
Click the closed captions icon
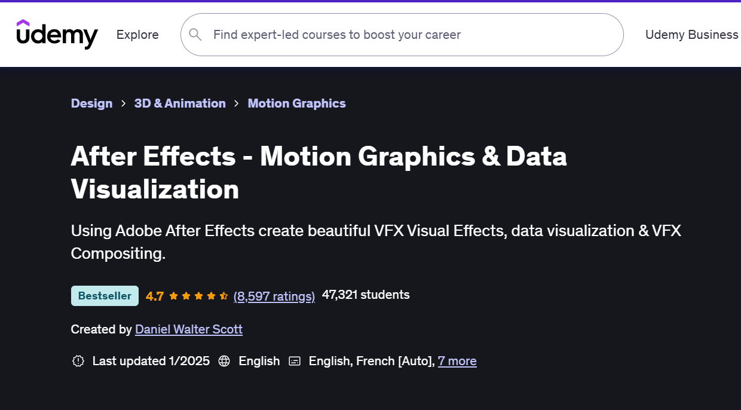point(294,361)
